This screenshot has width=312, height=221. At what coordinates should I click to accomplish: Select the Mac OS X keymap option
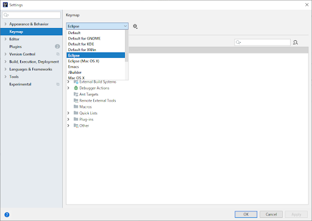point(96,77)
